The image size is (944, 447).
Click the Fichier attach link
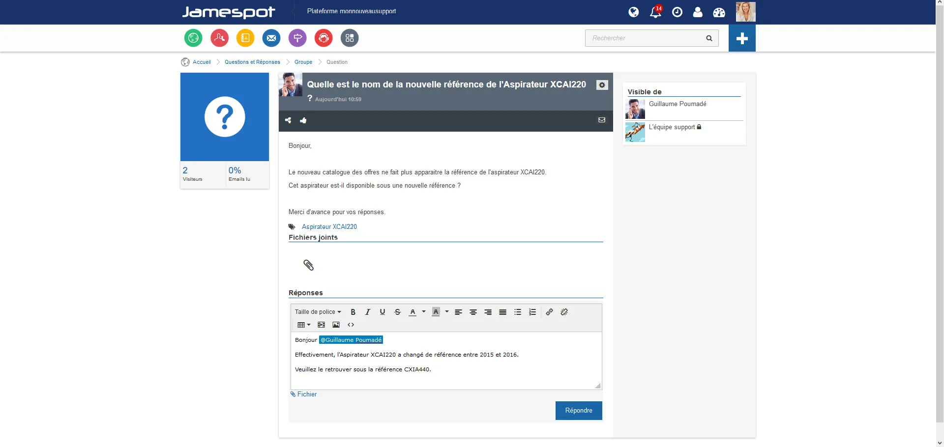[303, 394]
